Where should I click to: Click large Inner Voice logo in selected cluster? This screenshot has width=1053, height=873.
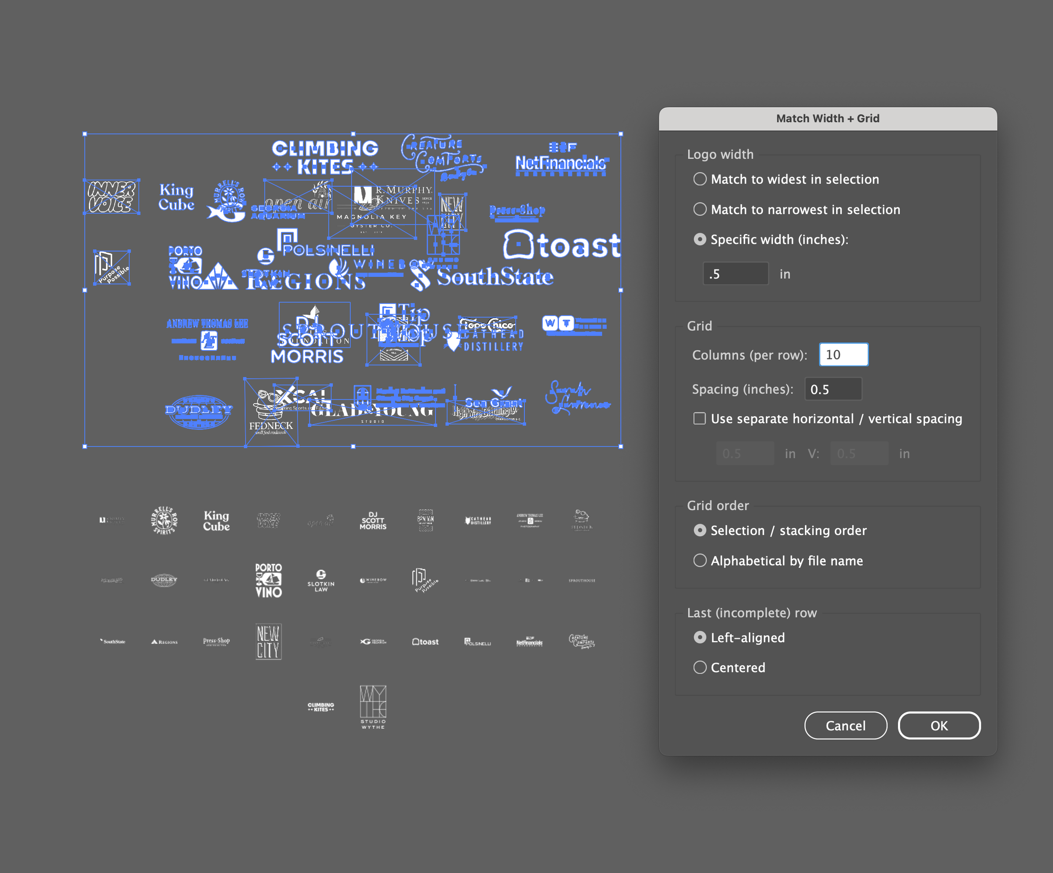tap(111, 197)
